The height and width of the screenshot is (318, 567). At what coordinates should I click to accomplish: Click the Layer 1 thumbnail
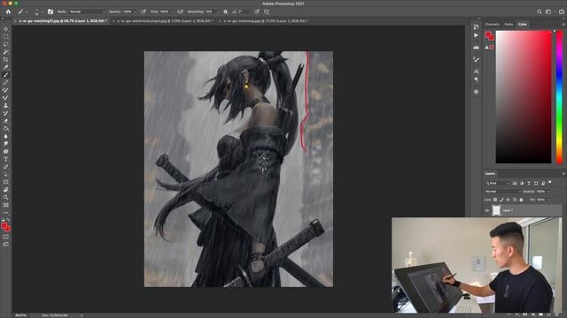click(x=496, y=210)
